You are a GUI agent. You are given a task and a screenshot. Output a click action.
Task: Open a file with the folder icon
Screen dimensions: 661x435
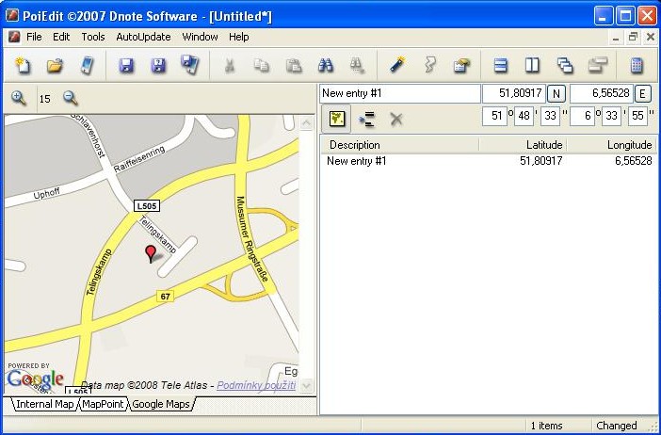pos(55,65)
